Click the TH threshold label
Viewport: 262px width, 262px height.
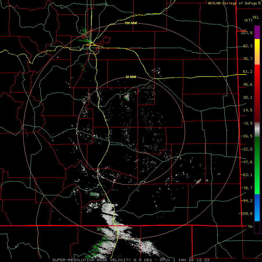250,226
